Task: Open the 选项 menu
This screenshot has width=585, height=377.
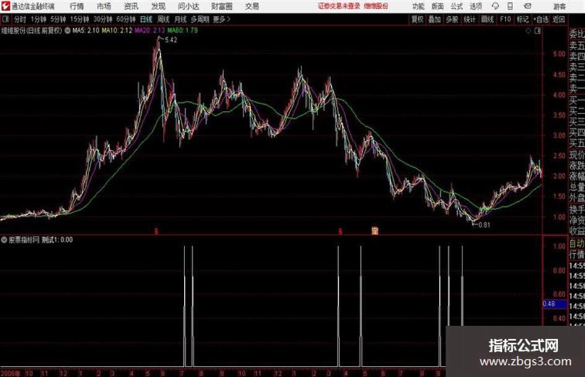Action: [476, 6]
